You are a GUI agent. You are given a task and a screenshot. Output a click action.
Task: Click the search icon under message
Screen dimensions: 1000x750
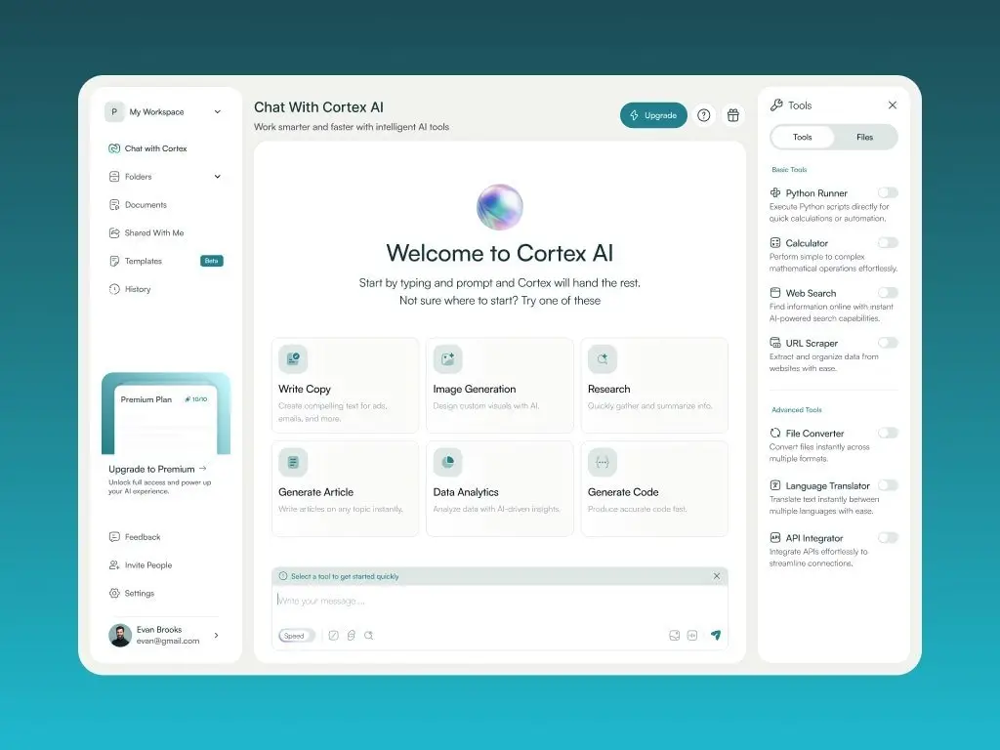[368, 635]
